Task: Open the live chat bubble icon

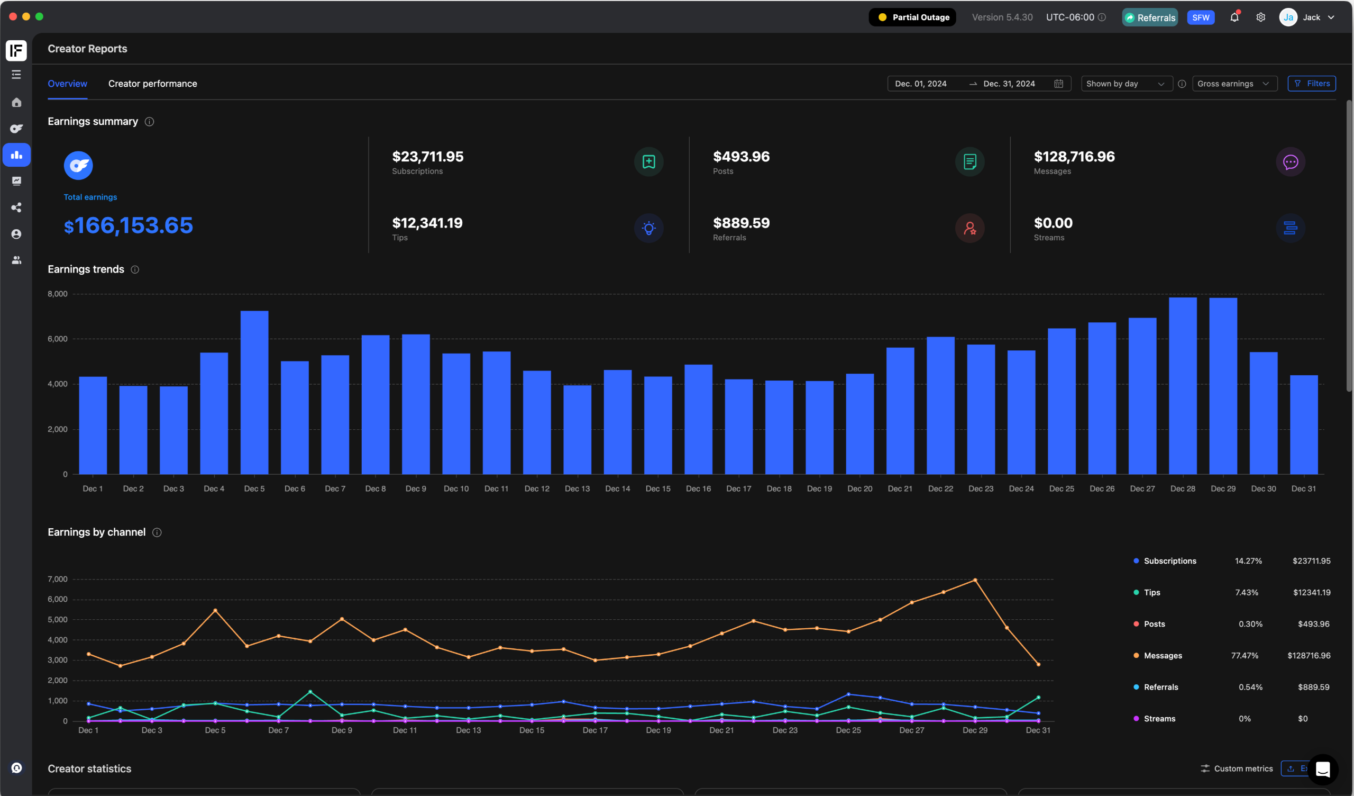Action: (x=1322, y=769)
